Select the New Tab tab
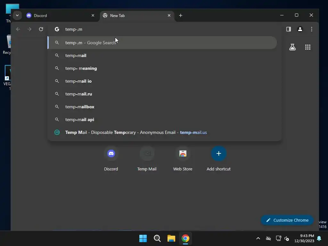Screen dimensions: 328x246 pyautogui.click(x=137, y=15)
